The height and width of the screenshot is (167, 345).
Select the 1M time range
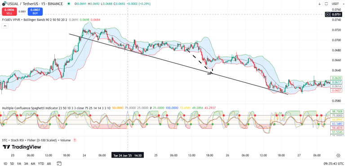(19, 164)
